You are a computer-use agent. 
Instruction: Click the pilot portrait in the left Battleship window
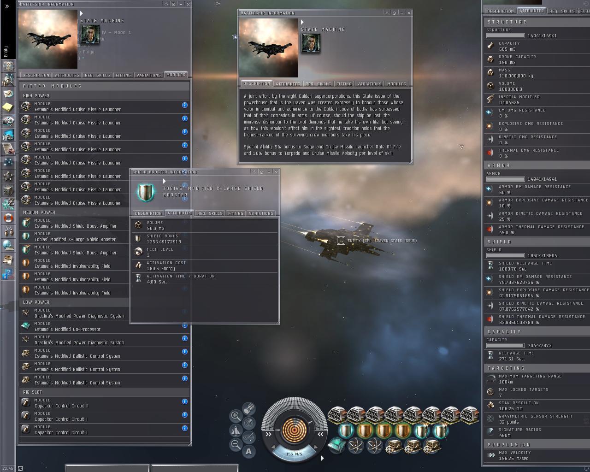pos(90,35)
